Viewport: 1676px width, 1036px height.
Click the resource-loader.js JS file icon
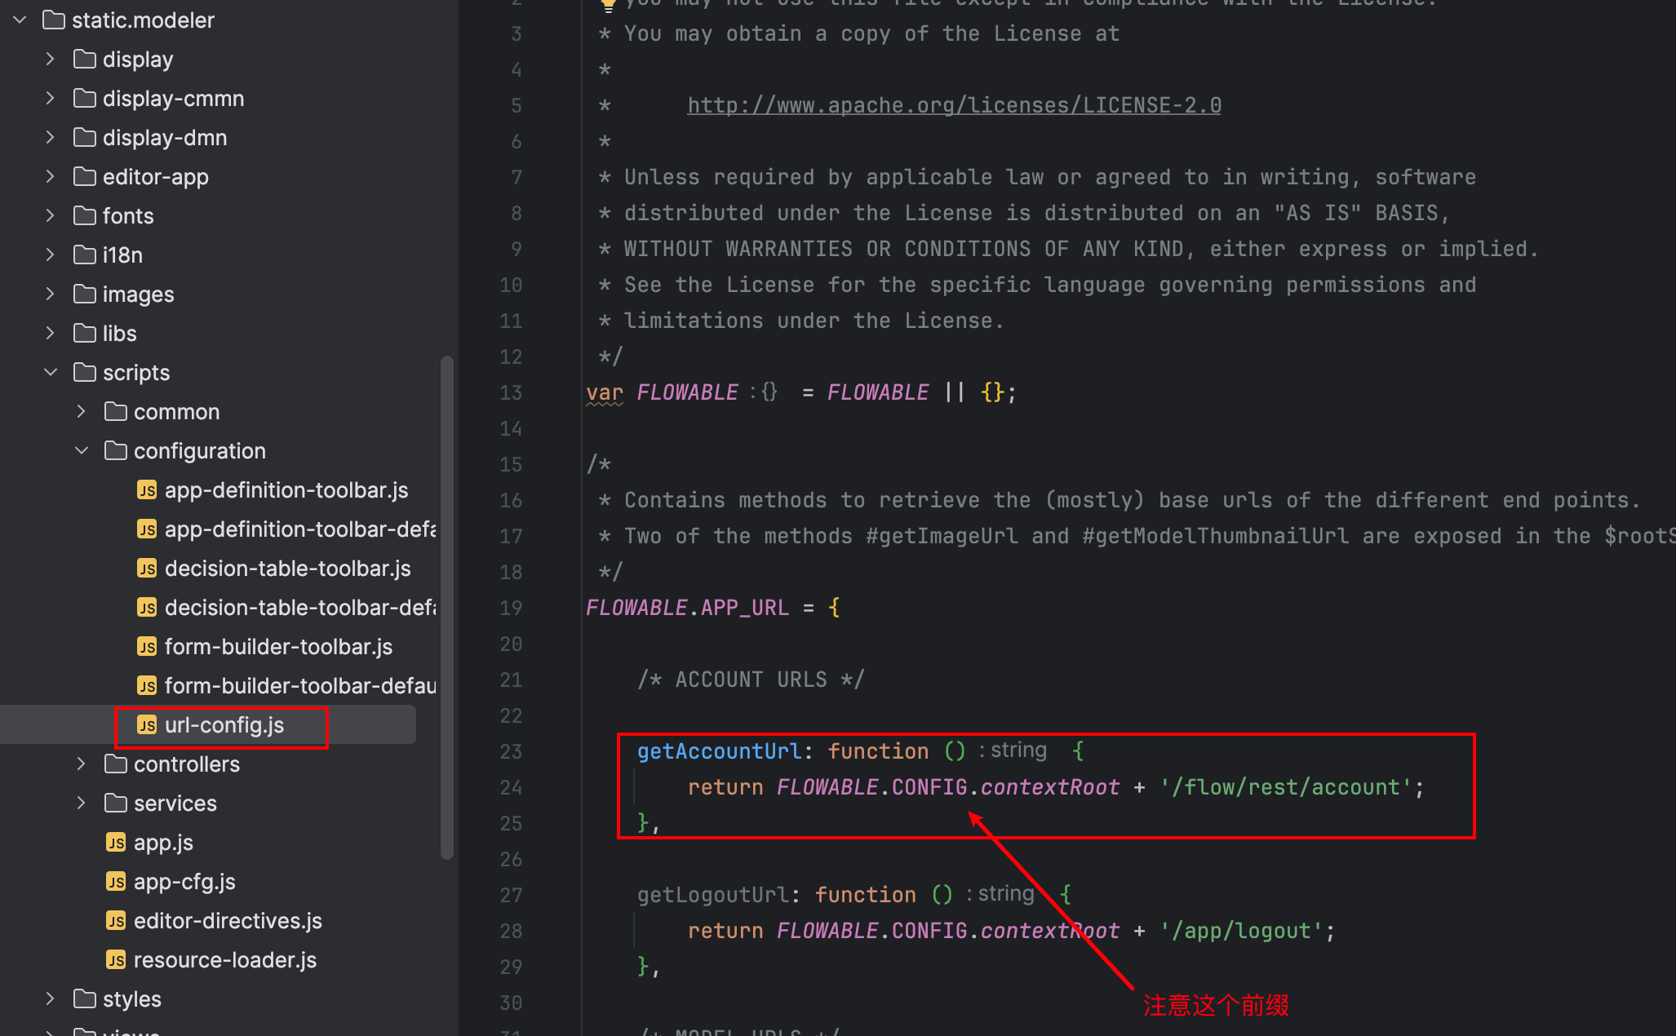[x=116, y=960]
